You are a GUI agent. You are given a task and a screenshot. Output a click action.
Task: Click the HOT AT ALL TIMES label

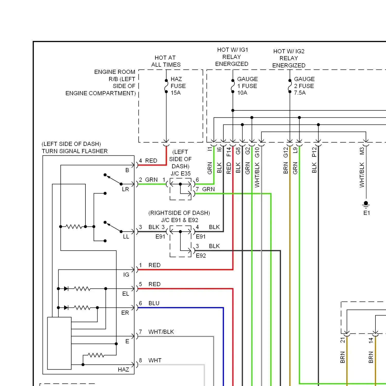pyautogui.click(x=166, y=61)
